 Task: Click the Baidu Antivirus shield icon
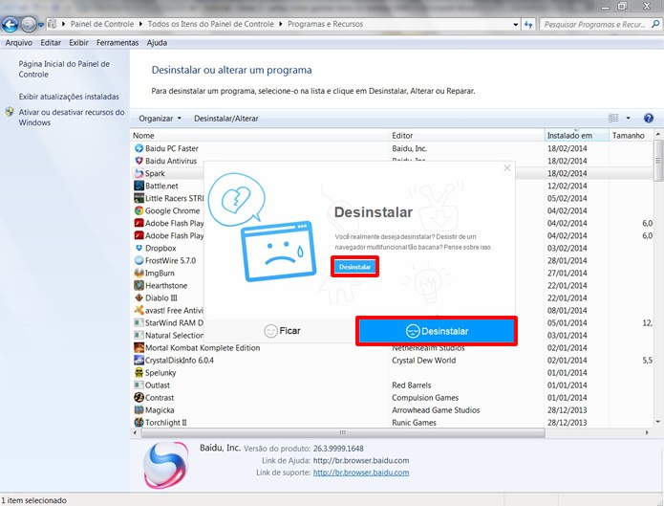(139, 161)
